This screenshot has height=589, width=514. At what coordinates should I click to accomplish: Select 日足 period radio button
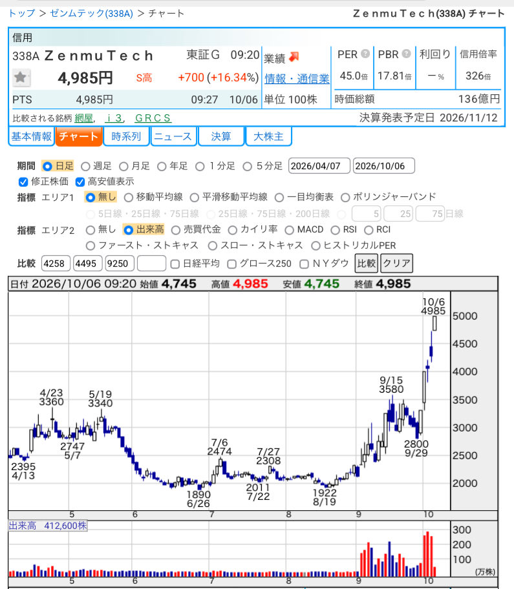47,166
